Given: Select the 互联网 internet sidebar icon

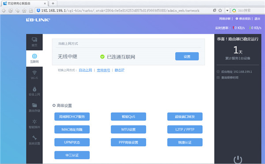Looking at the screenshot, I should coord(34,58).
